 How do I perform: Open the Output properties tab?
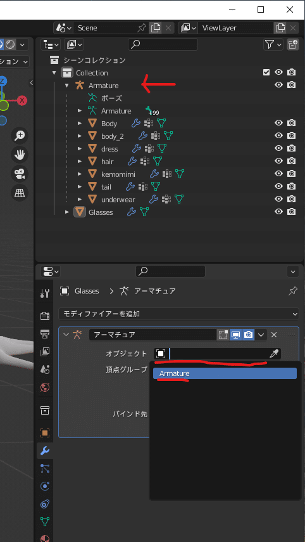[45, 333]
